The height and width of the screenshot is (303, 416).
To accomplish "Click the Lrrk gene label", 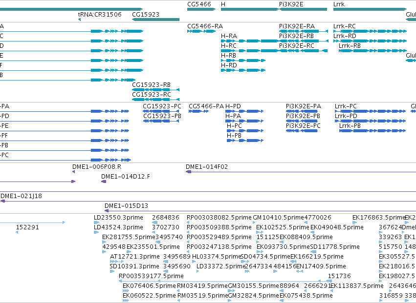I will point(339,4).
